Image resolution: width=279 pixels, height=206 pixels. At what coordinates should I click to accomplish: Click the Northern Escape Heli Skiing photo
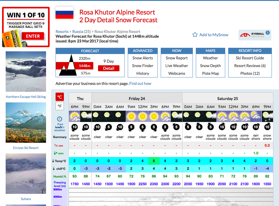click(x=26, y=72)
